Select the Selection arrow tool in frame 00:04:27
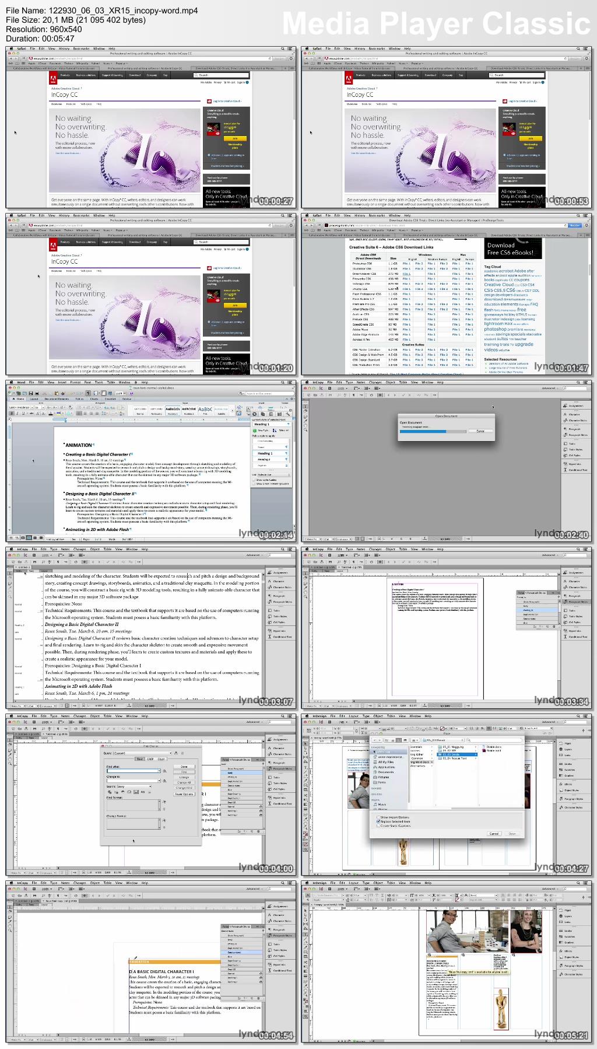597x1049 pixels. 305,744
